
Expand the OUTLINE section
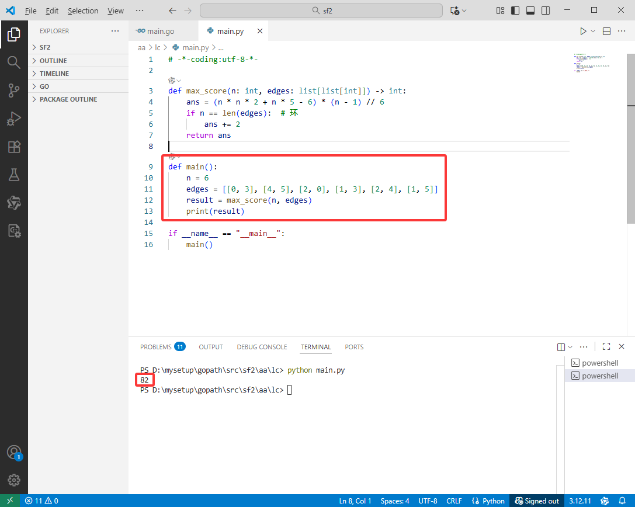(78, 61)
